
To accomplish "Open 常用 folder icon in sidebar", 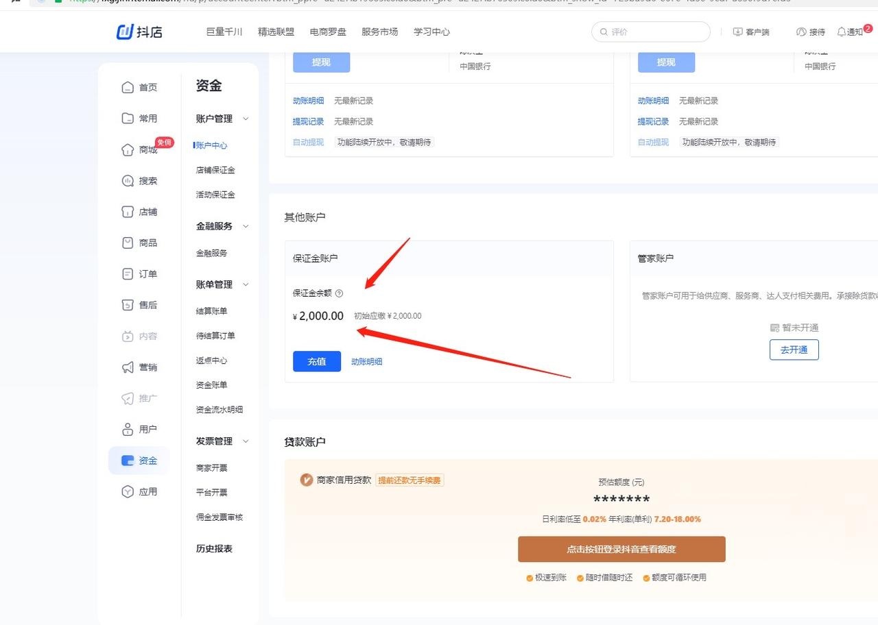I will (128, 119).
